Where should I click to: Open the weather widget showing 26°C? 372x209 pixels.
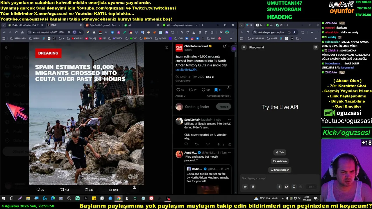266,199
